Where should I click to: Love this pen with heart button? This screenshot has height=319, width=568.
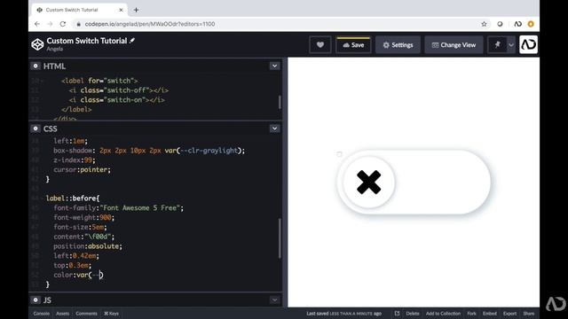(x=320, y=45)
